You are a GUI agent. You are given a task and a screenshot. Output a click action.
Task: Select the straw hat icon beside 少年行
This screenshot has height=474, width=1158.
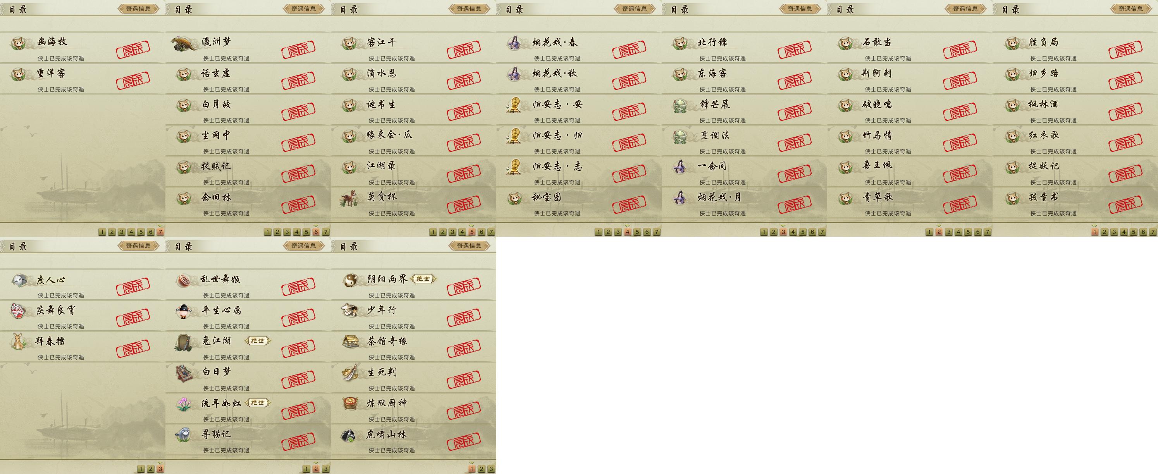(x=349, y=310)
